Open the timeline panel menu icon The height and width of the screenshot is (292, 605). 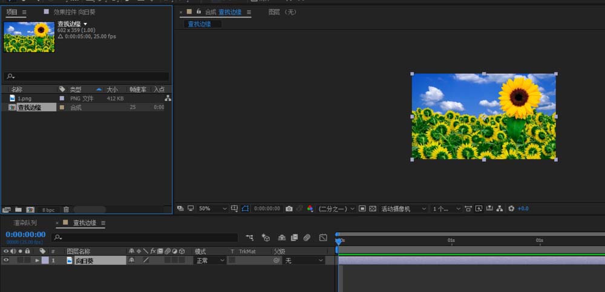(103, 223)
